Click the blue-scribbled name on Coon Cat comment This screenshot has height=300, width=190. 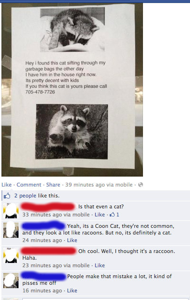44,225
